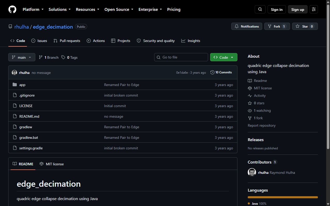The height and width of the screenshot is (206, 330).
Task: View the 10 Commits history link
Action: tap(221, 72)
